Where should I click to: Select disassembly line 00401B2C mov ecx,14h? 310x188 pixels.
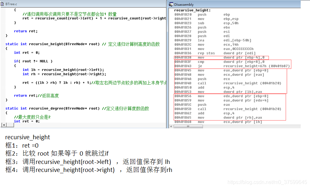point(206,45)
